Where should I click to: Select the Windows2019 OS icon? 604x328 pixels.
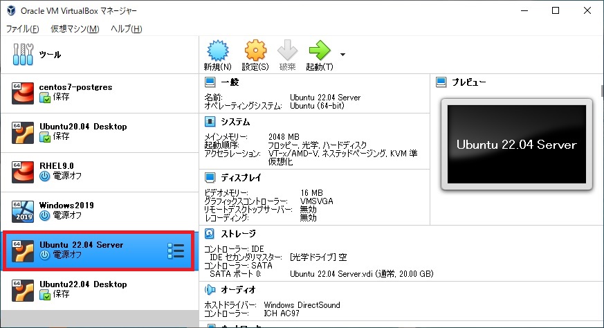click(x=23, y=211)
